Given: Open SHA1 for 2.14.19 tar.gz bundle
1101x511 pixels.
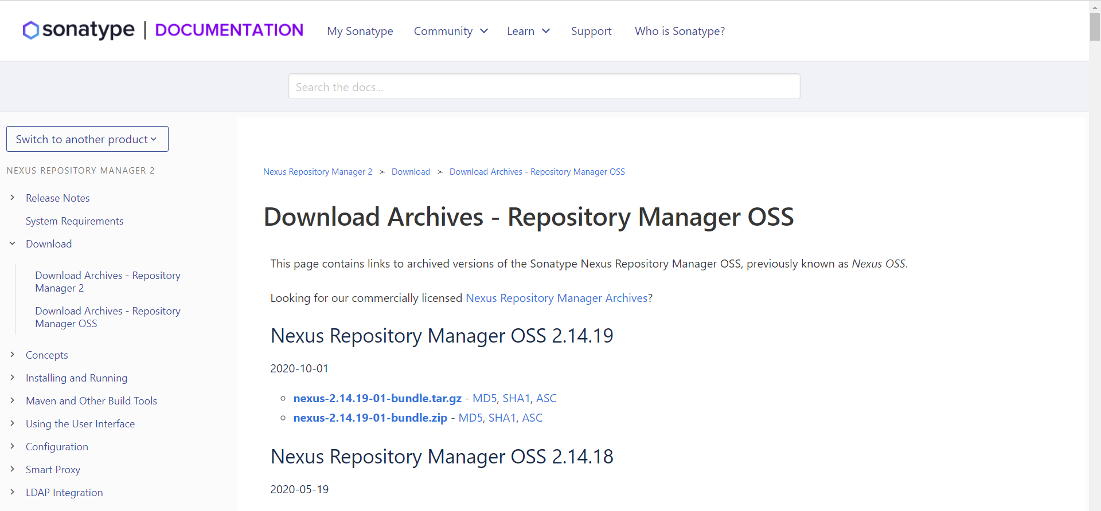Looking at the screenshot, I should (x=517, y=398).
